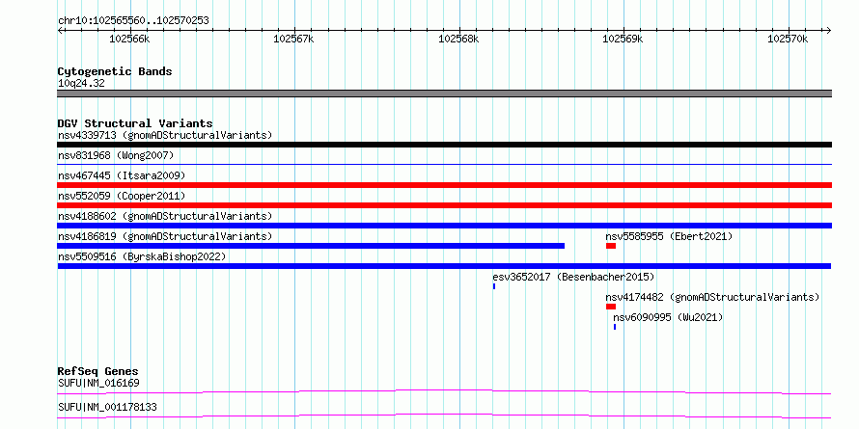The image size is (859, 429).
Task: Click the tiny blue esv3652017 marker
Action: click(x=494, y=286)
